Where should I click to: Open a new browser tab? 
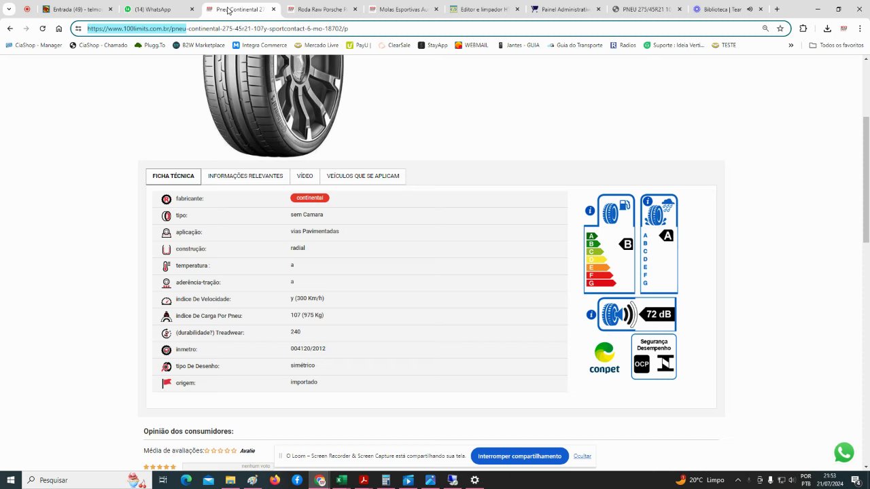click(777, 10)
